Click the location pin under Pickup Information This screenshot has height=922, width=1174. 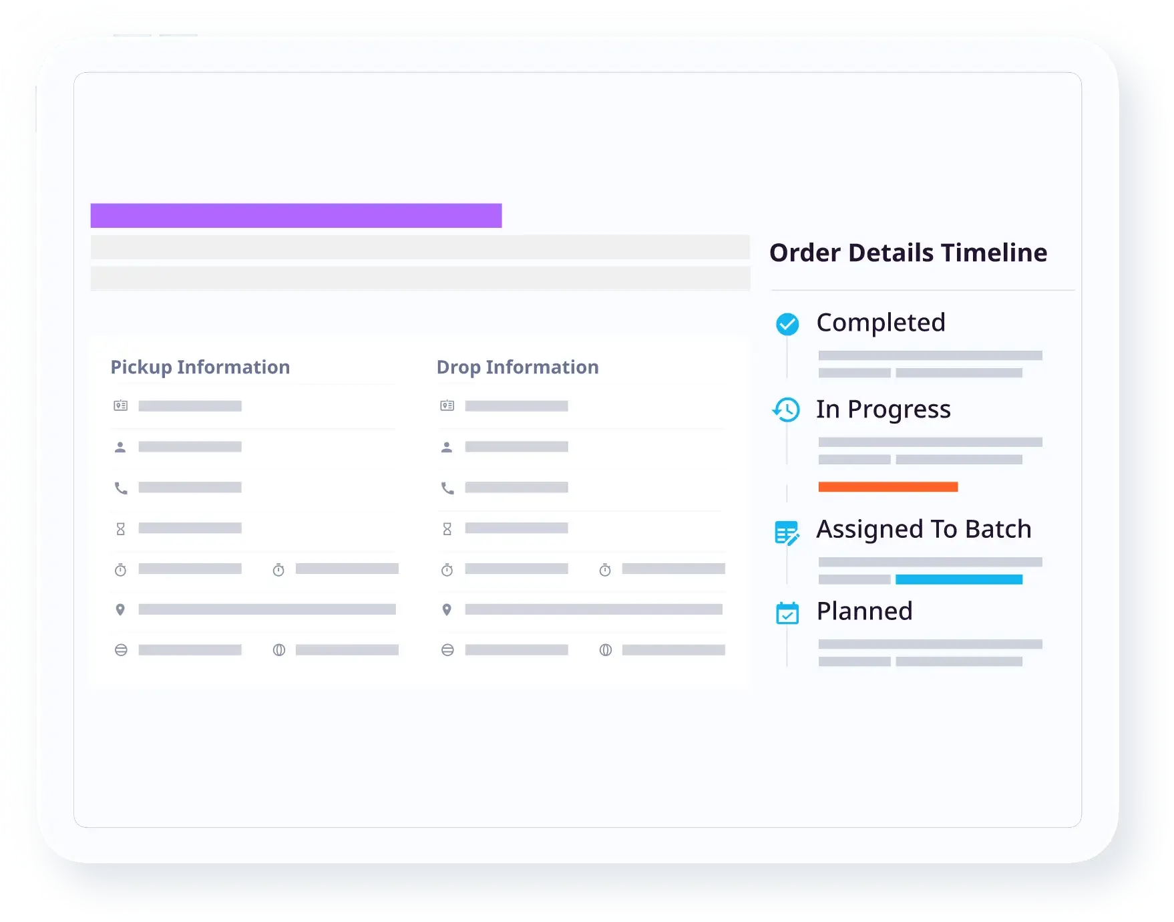point(120,609)
